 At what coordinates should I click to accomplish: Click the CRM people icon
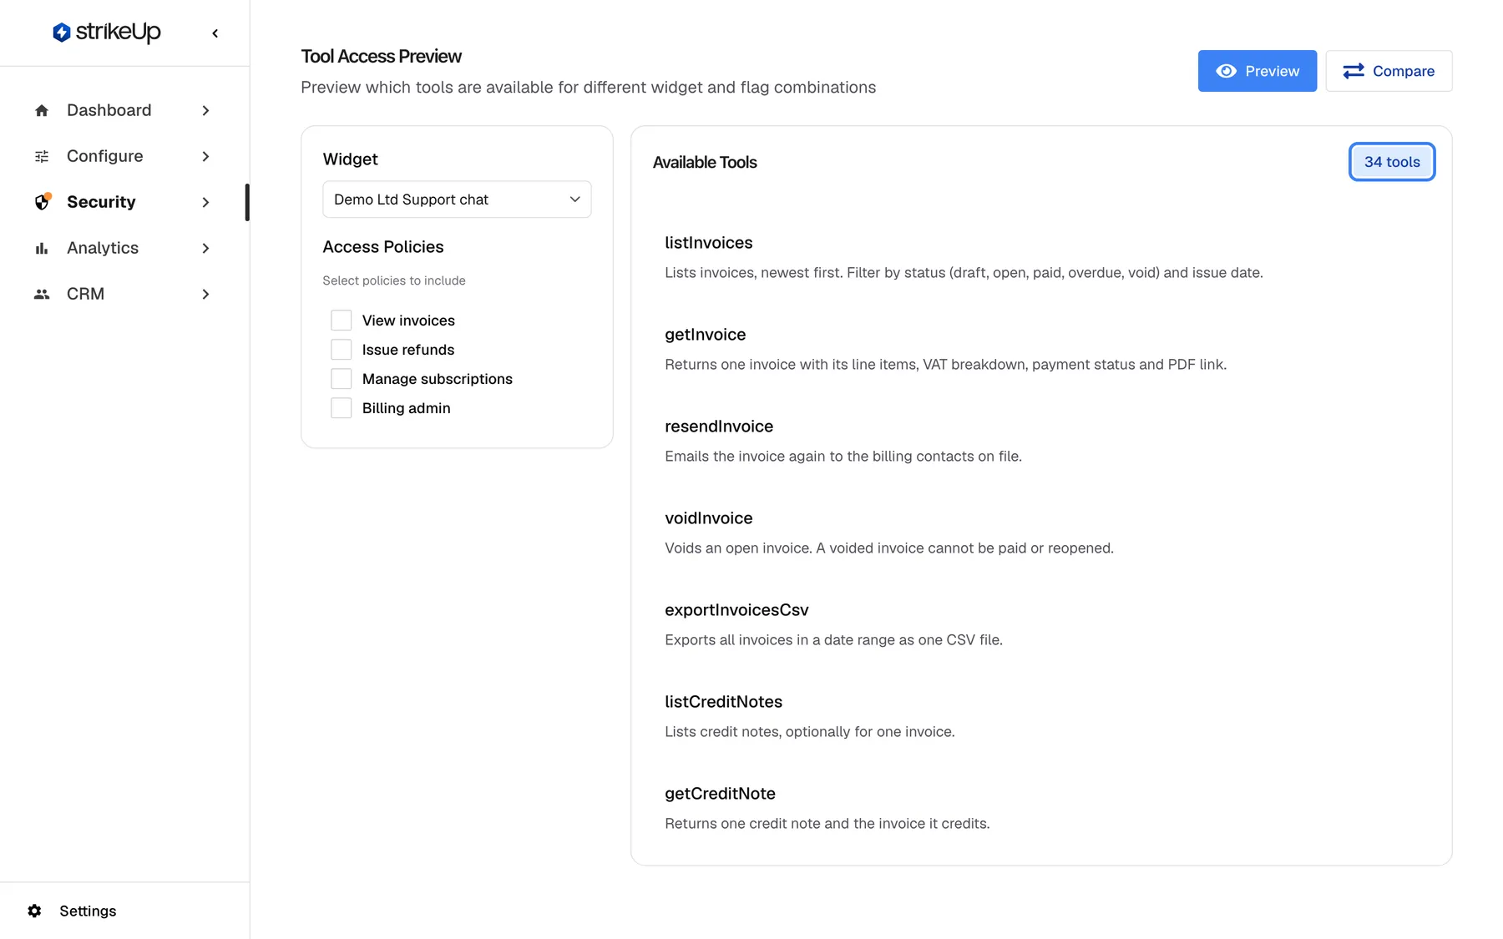pyautogui.click(x=42, y=294)
